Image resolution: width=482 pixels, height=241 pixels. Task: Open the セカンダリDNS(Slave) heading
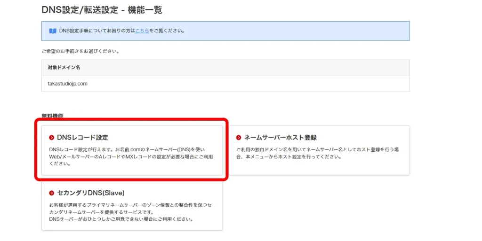pos(91,193)
